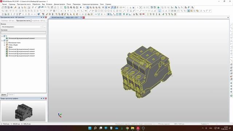The image size is (233, 131).
Task: Show hidden system tray icons
Action: pos(203,128)
